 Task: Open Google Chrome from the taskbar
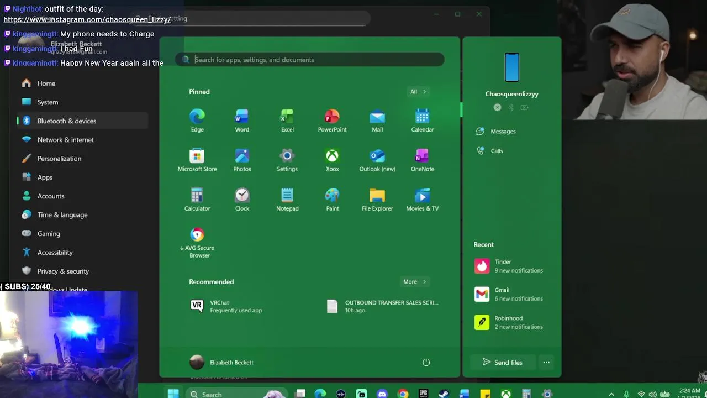tap(403, 394)
